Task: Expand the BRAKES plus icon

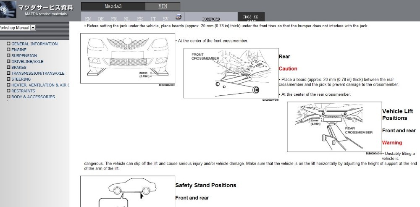Action: 8,67
